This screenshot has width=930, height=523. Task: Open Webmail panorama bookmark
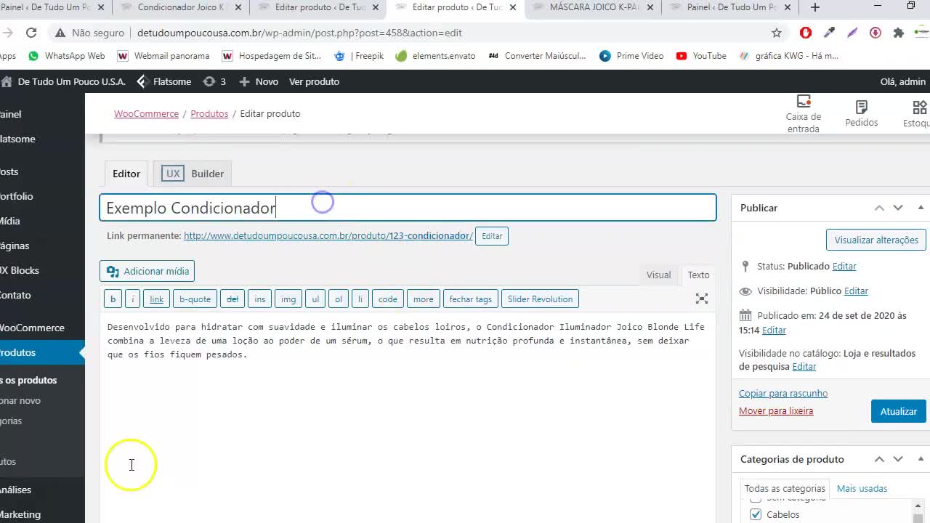pos(163,56)
